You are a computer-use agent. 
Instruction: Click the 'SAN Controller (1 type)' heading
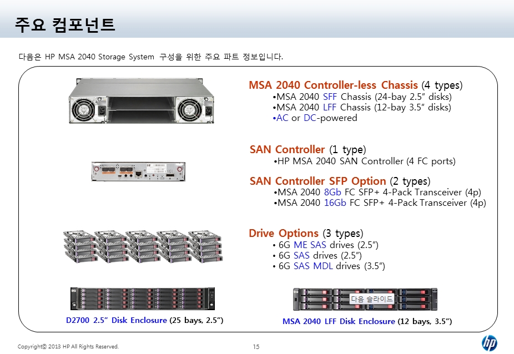click(x=308, y=149)
